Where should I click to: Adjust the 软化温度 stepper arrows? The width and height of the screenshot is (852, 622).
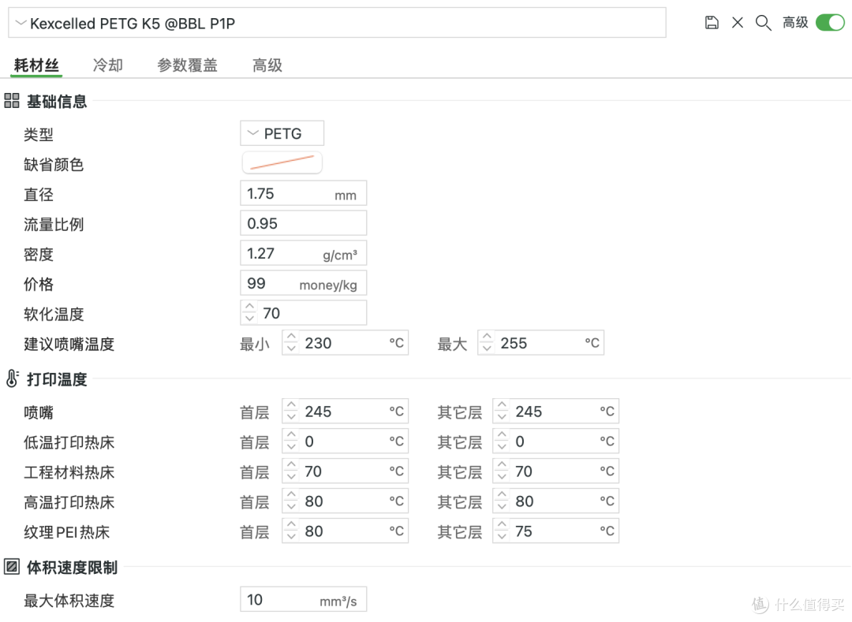[x=249, y=313]
